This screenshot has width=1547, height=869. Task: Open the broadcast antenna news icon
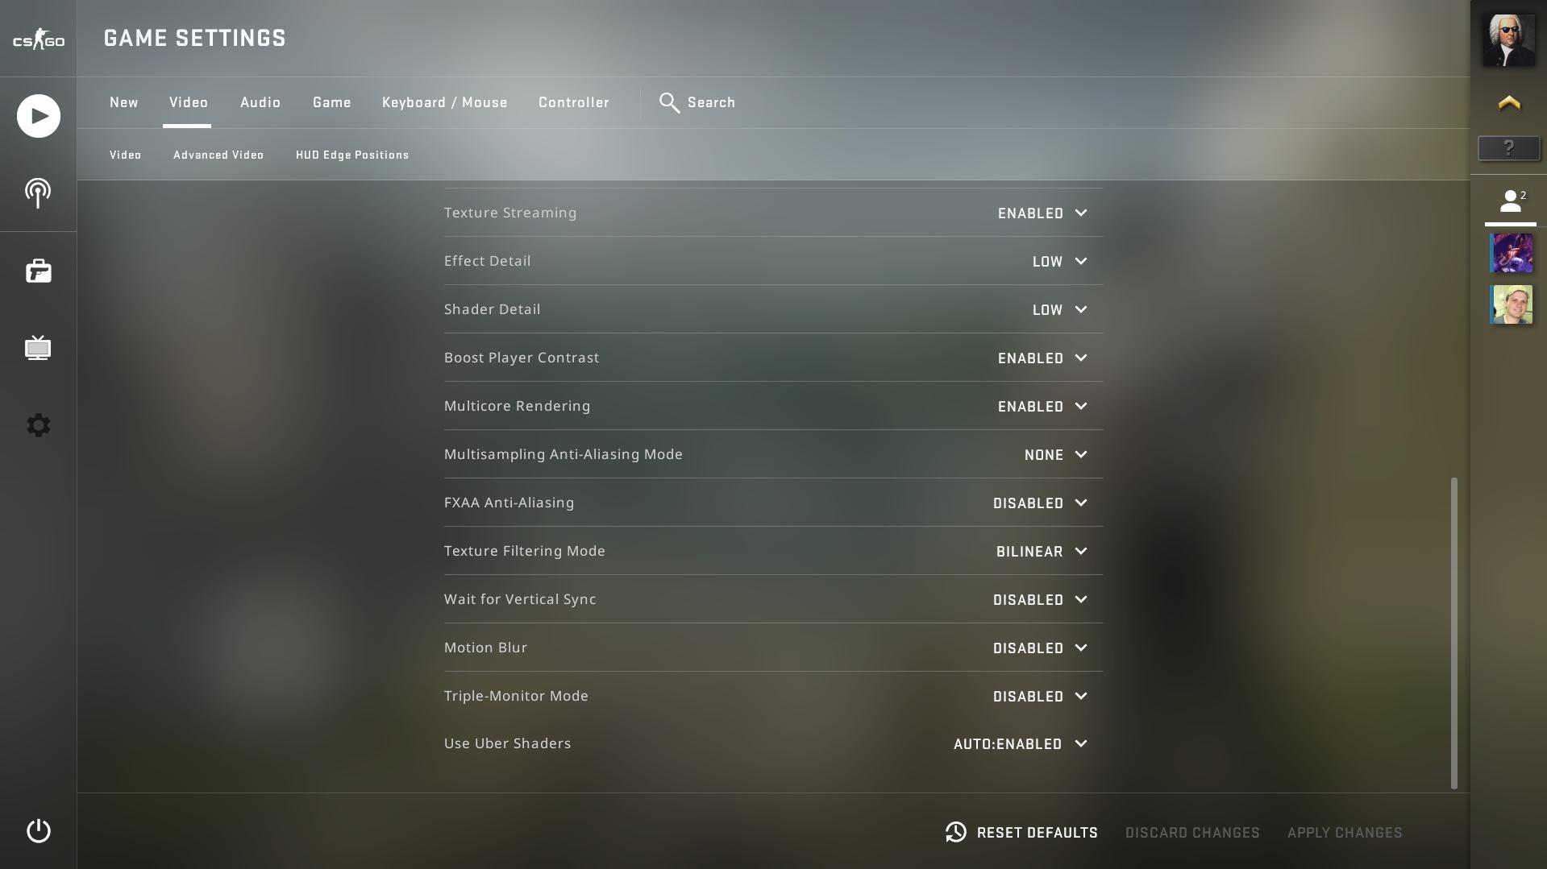click(38, 193)
